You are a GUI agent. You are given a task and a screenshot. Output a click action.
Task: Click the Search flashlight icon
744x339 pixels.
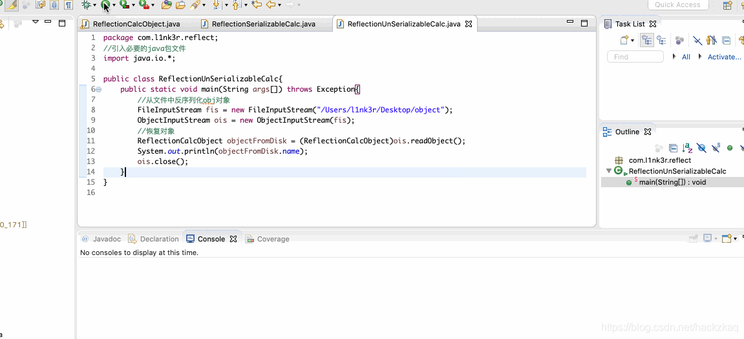[195, 5]
